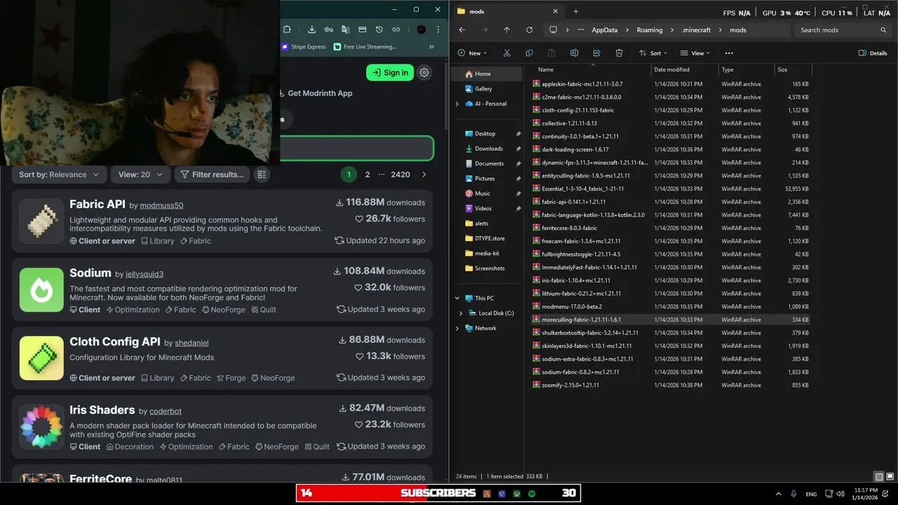
Task: Show hidden tray icons chevron
Action: coord(778,494)
